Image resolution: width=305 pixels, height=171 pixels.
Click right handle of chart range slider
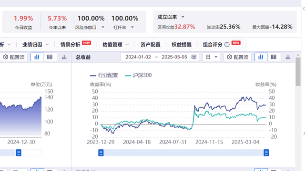point(266,153)
